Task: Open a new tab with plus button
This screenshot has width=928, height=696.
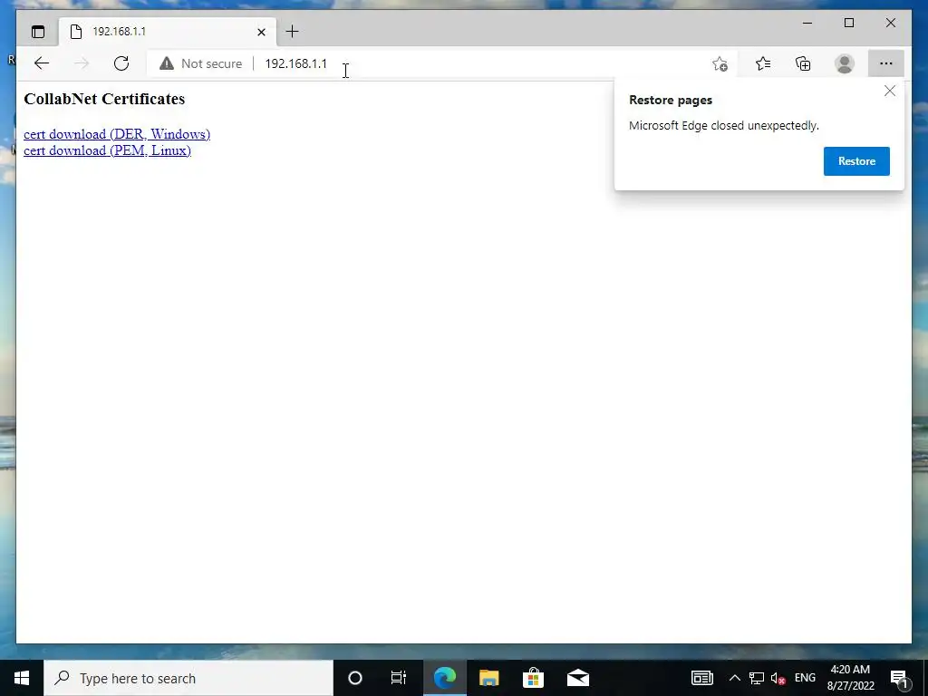Action: tap(292, 32)
